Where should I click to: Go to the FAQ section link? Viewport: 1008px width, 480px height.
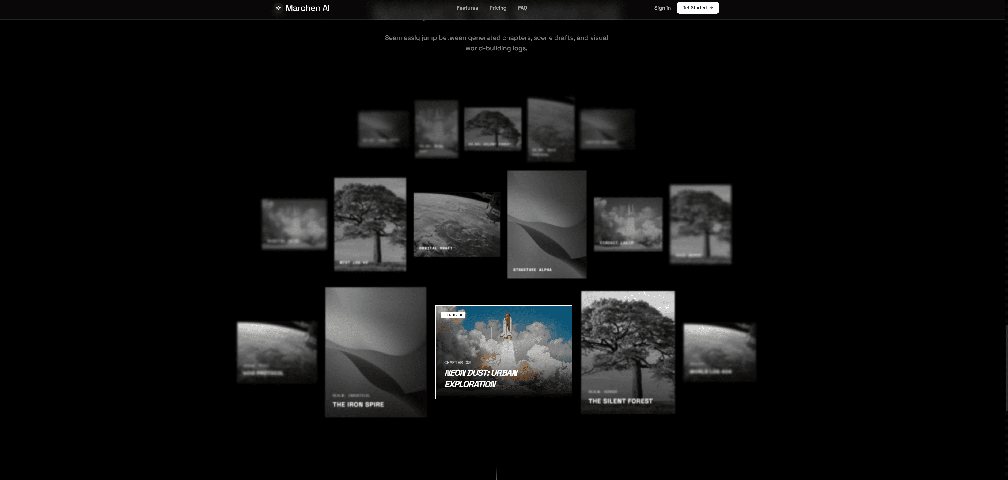click(x=522, y=8)
